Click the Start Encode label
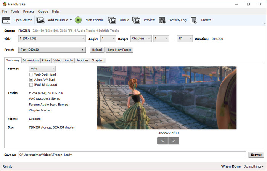267x171 pixels. [x=95, y=20]
